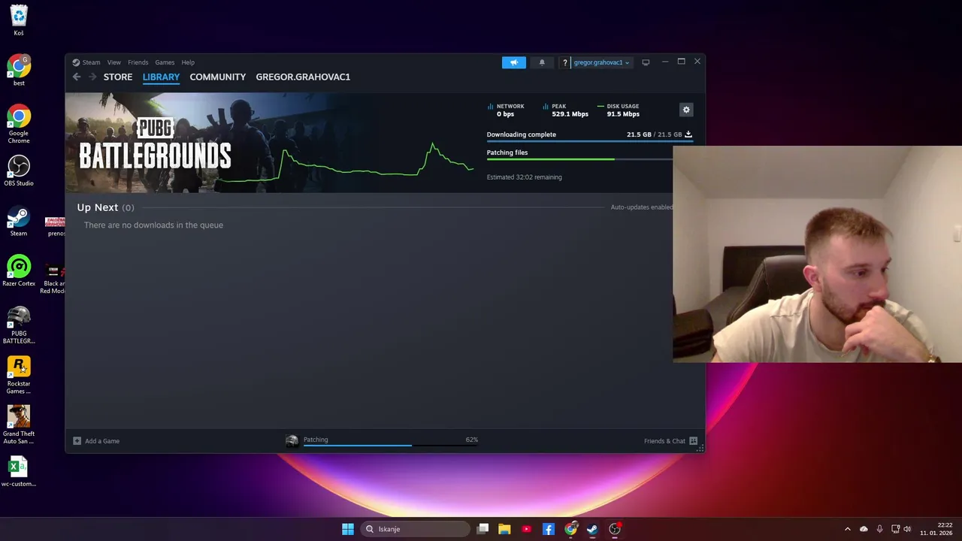Click the microphone system tray icon
The width and height of the screenshot is (962, 541).
pyautogui.click(x=879, y=529)
